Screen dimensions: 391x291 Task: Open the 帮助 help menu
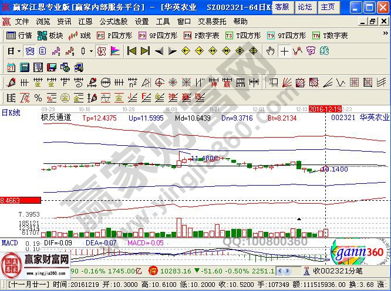(240, 21)
